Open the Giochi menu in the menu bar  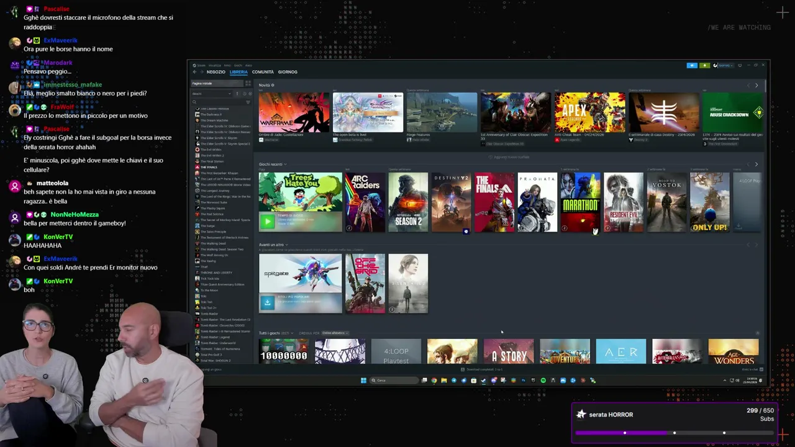[x=238, y=65]
